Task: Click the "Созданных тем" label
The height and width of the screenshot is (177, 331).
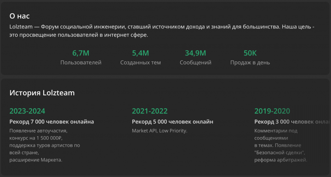Action: pyautogui.click(x=140, y=62)
